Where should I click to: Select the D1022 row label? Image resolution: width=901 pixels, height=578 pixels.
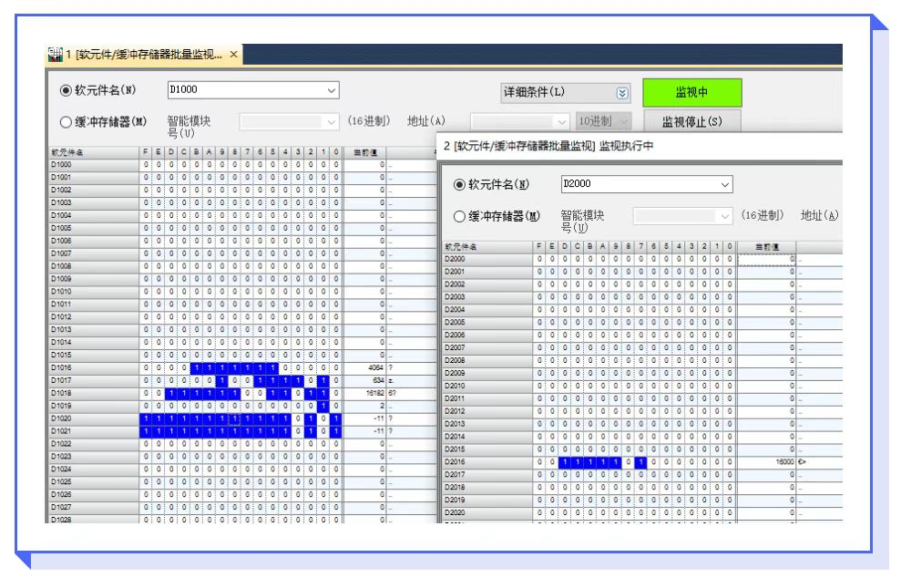pyautogui.click(x=93, y=443)
